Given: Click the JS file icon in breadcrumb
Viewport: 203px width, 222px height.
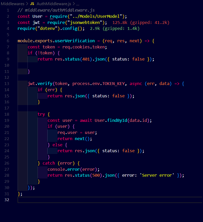Looking at the screenshot, I should [x=32, y=4].
